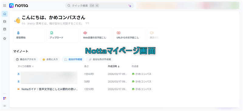Click the クイック検索 search field
Screen dimensions: 243x111
pyautogui.click(x=99, y=6)
